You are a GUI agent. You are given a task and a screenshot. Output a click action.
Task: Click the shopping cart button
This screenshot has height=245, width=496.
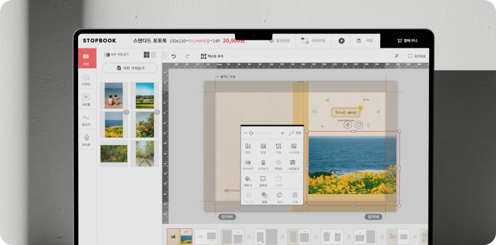(x=407, y=41)
